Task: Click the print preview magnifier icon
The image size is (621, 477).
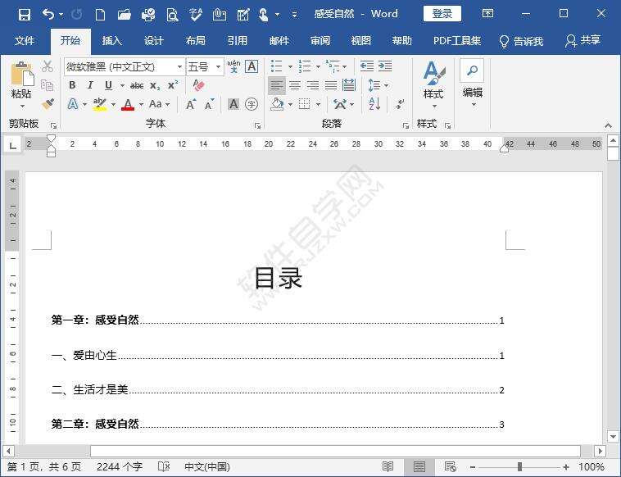Action: click(172, 15)
